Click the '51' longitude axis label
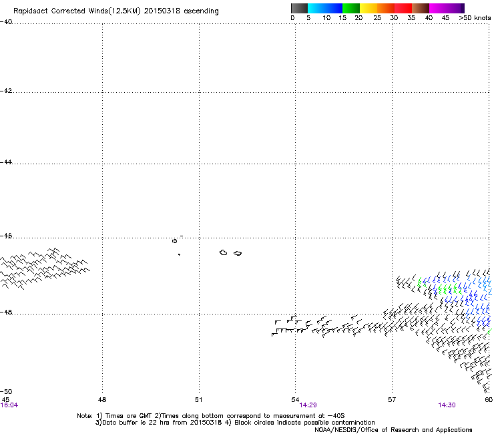The width and height of the screenshot is (494, 434). 198,400
